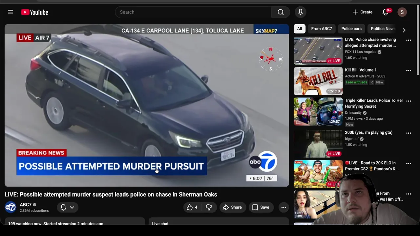Screen dimensions: 420x236
Task: Go to YouTube home via logo
Action: [x=34, y=12]
